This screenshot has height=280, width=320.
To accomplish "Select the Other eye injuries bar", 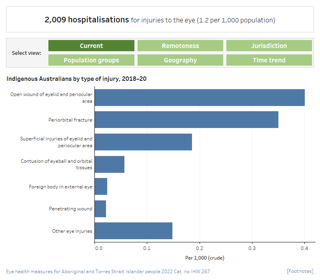I will [x=133, y=231].
